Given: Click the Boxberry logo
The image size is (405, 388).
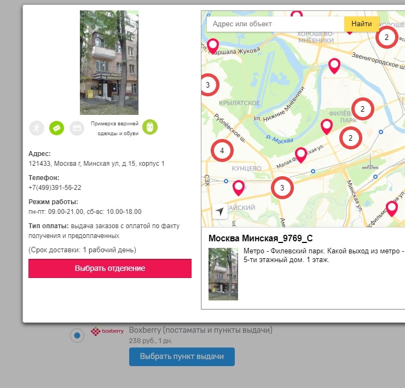Looking at the screenshot, I should pos(103,331).
